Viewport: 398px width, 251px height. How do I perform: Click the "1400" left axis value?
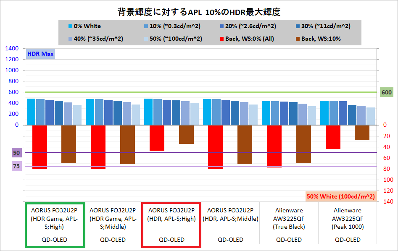[12, 48]
